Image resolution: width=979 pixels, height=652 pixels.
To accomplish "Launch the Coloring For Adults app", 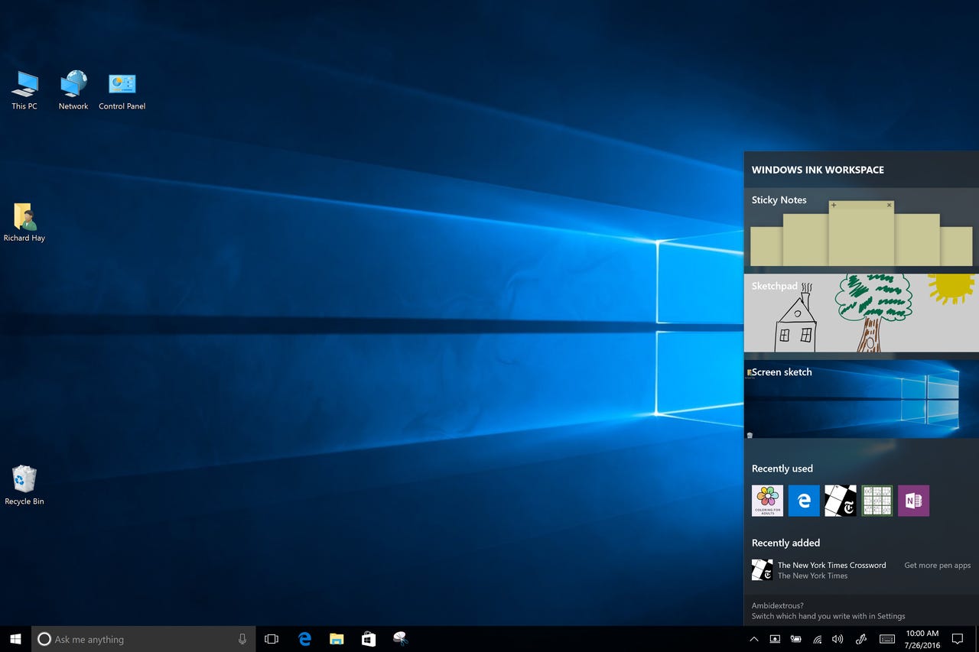I will (x=767, y=501).
